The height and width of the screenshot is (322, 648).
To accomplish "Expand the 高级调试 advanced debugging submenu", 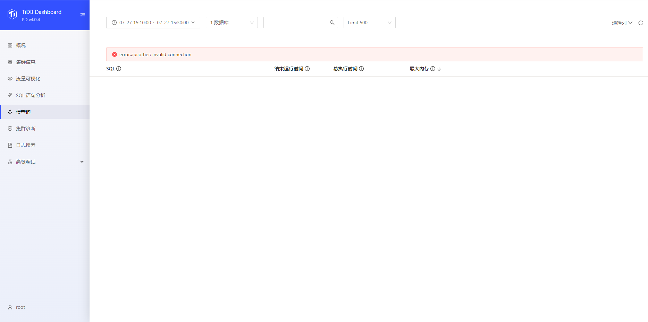I will (45, 162).
